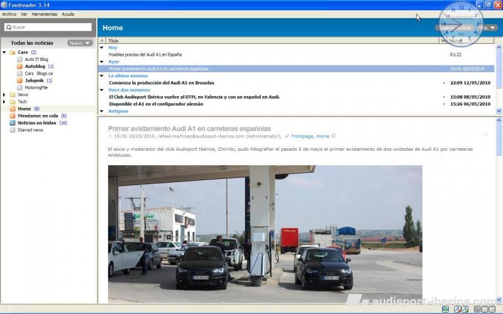Screen dimensions: 503x314
Task: Click the gas station photo in the article
Action: (x=265, y=234)
